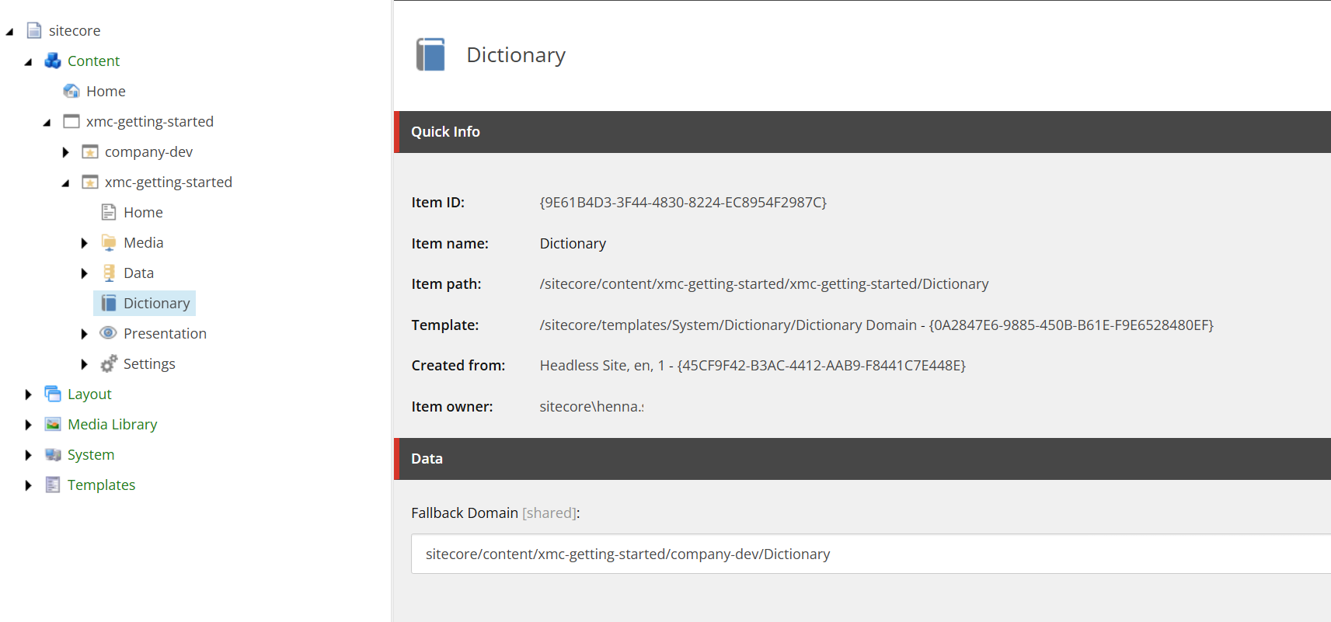Click the Item ID GUID value
Screen dimensions: 1331x622
[683, 202]
